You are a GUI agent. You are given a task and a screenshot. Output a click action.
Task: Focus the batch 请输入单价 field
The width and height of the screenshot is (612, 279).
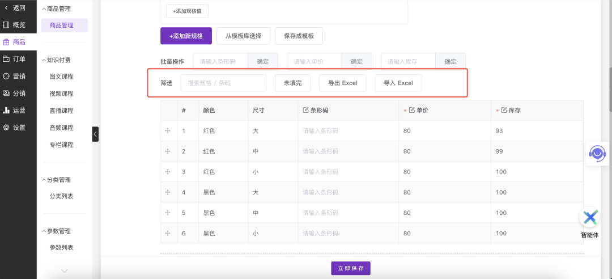tap(314, 61)
